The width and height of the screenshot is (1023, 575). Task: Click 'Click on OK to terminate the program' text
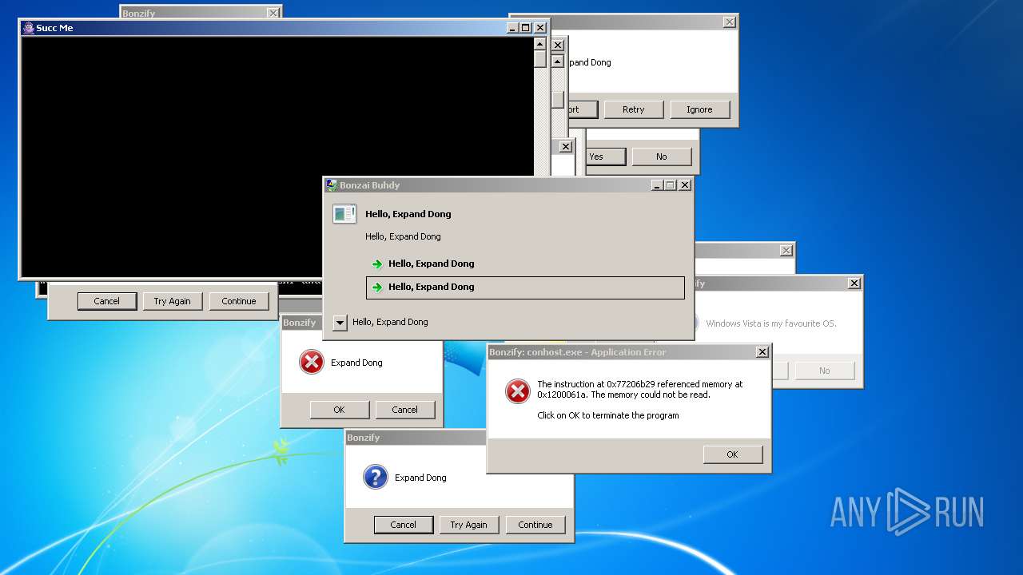608,415
